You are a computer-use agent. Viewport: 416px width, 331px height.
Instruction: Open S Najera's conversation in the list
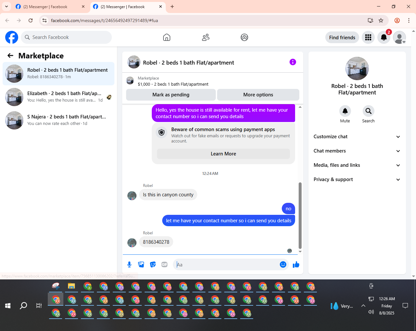pos(58,120)
